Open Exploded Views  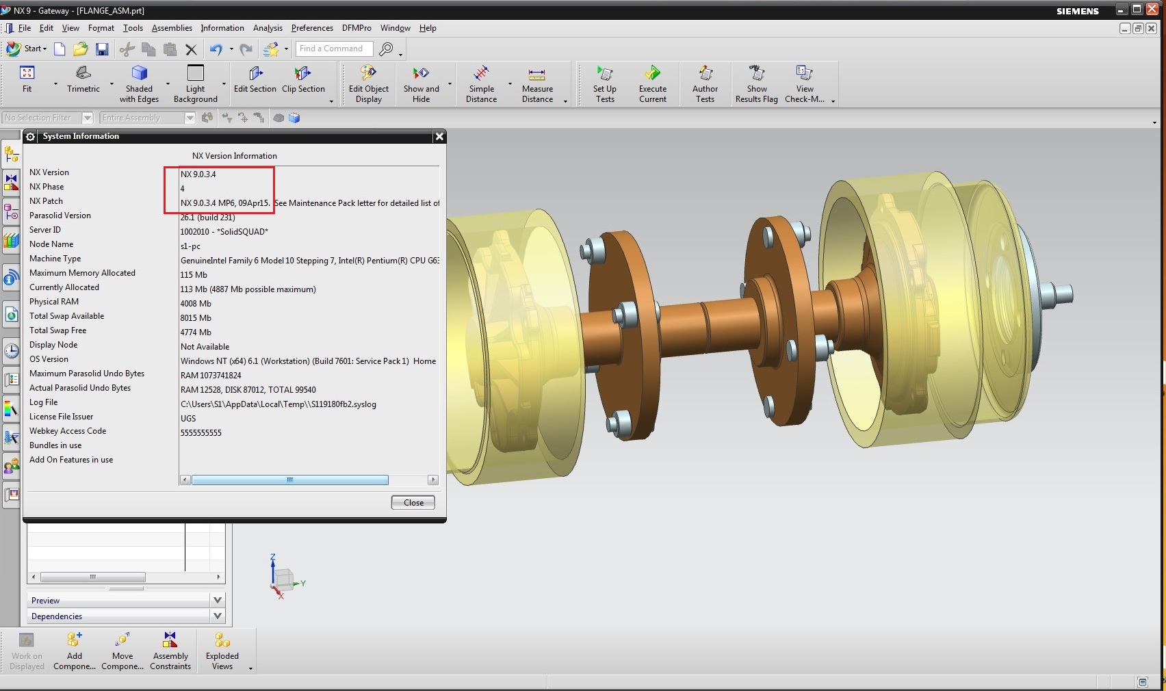222,651
